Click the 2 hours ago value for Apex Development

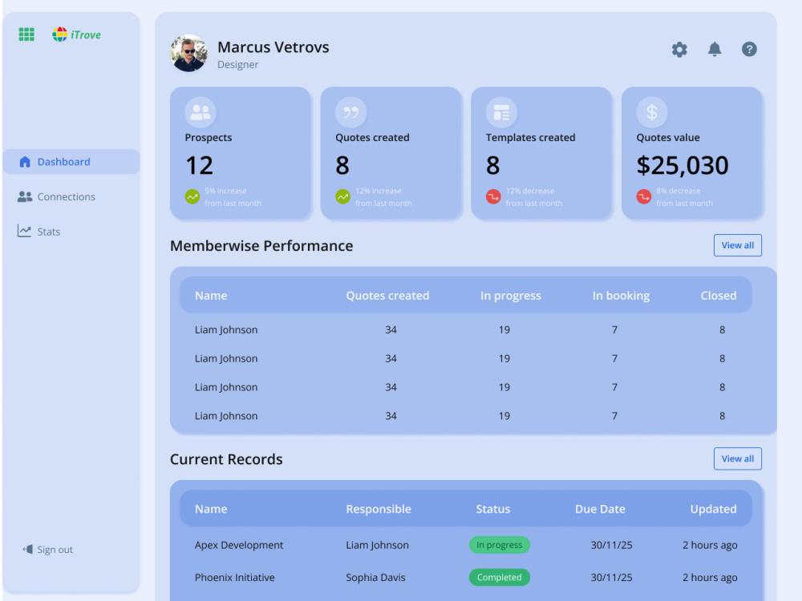(x=710, y=545)
